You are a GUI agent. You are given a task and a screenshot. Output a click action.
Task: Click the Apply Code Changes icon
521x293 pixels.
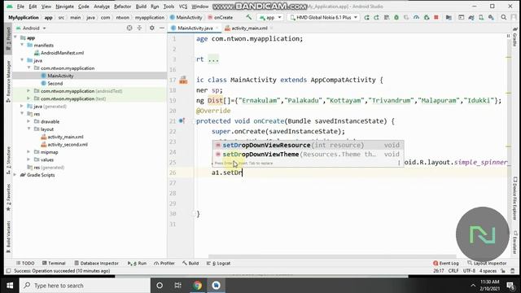click(x=387, y=17)
